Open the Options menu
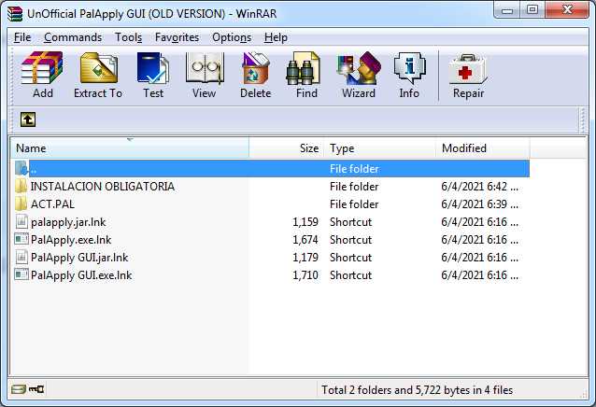This screenshot has width=596, height=407. tap(232, 37)
